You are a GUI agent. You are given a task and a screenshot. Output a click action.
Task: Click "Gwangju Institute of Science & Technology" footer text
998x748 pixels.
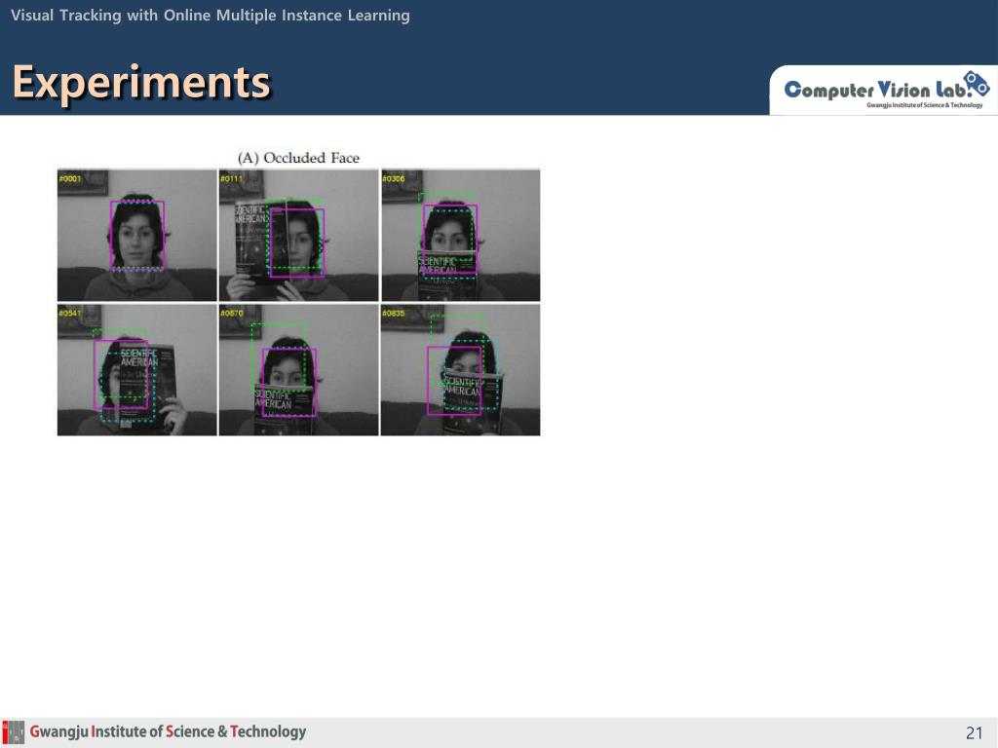pyautogui.click(x=168, y=731)
